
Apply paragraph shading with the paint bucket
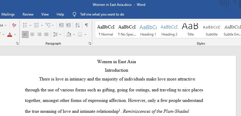point(69,34)
